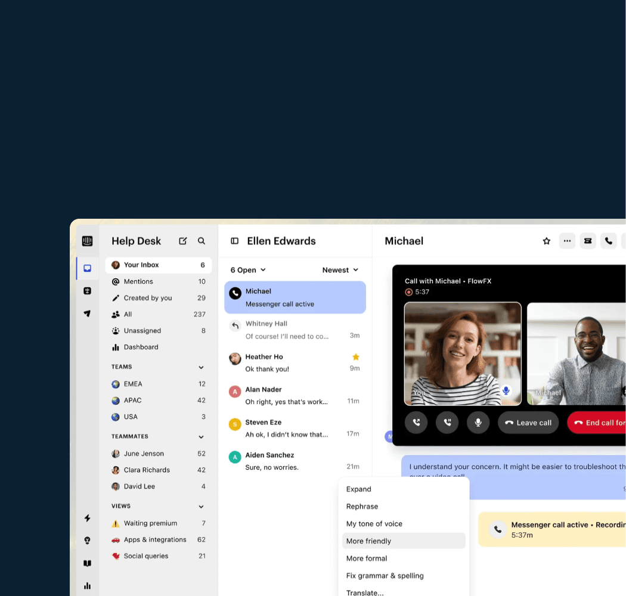
Task: Select the EMEA team
Action: (158, 384)
